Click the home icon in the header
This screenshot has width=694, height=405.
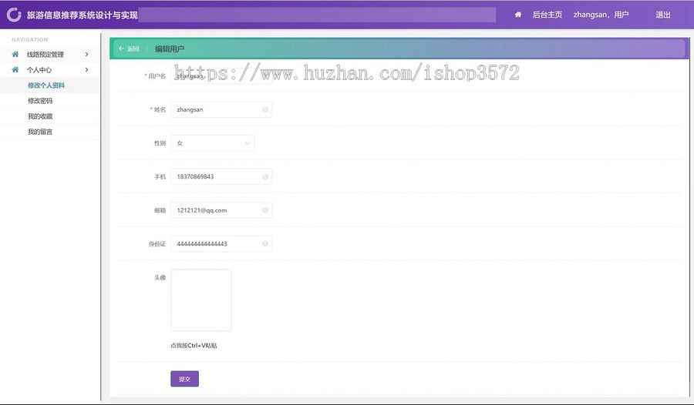point(518,15)
